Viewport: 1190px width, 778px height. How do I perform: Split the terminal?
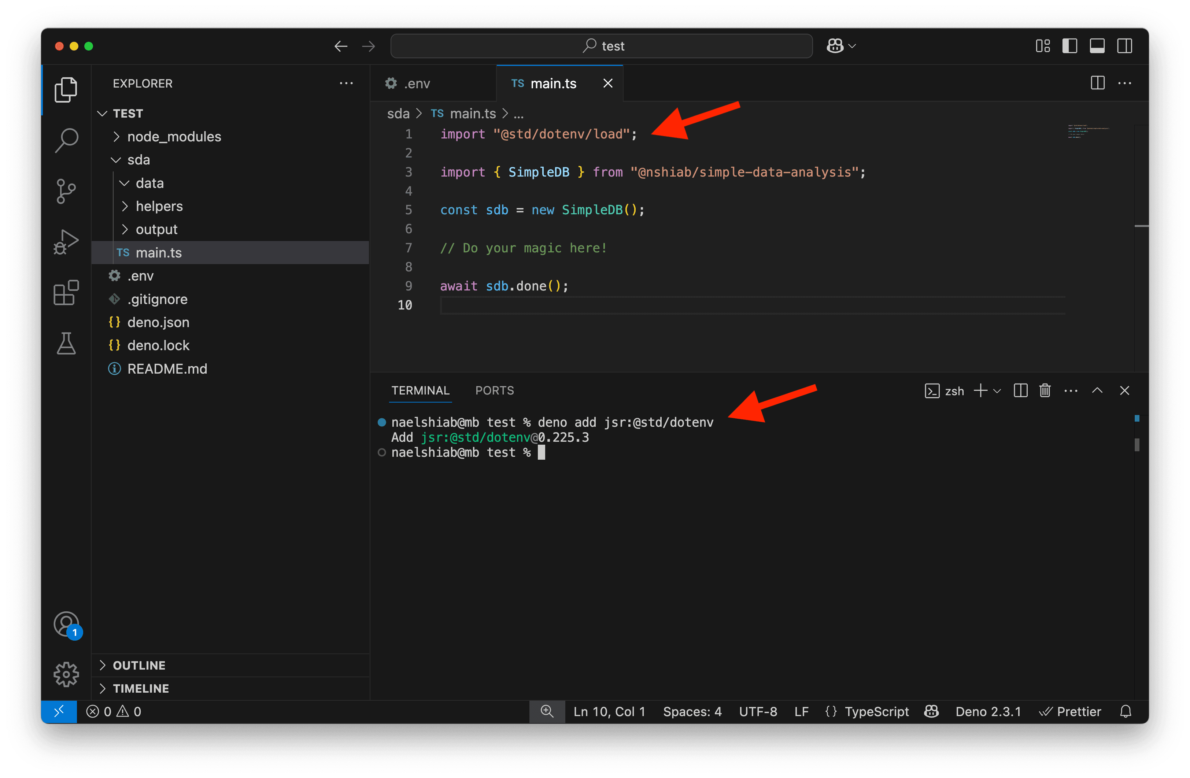point(1020,390)
